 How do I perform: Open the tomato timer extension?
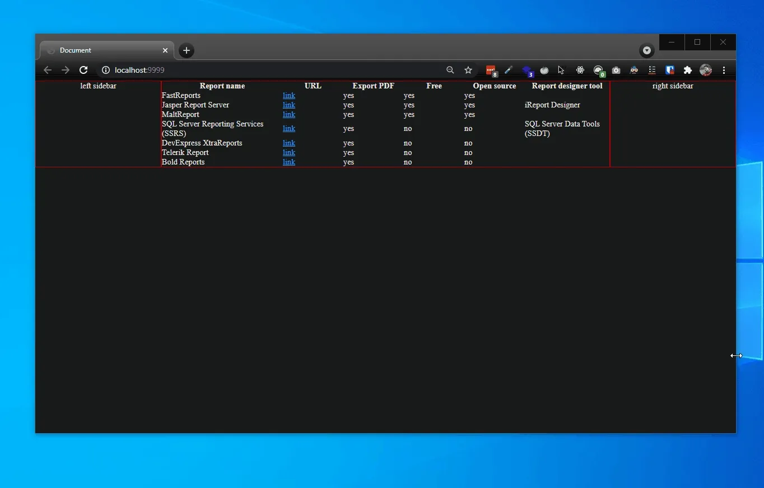pos(544,70)
